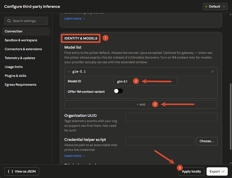
Task: Open the Default profile dropdown
Action: [x=215, y=6]
